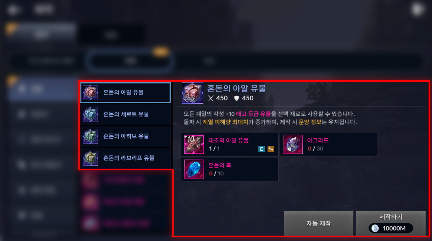Image resolution: width=432 pixels, height=241 pixels.
Task: Select the 혼돈의 라브리프 유물 recipe
Action: (126, 158)
